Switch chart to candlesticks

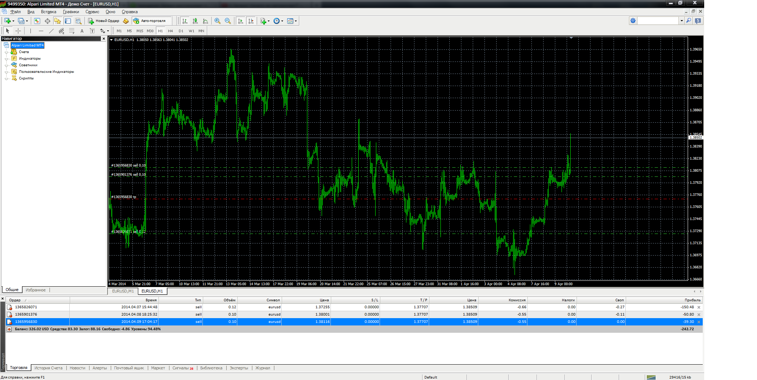(195, 21)
